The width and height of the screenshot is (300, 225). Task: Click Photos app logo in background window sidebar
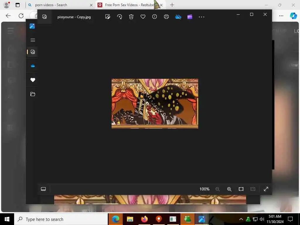(x=32, y=26)
